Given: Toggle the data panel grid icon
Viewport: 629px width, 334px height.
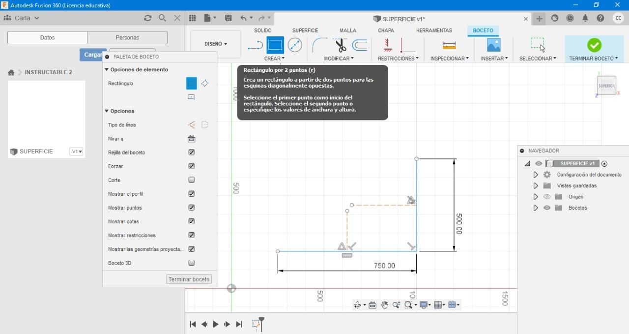Looking at the screenshot, I should [193, 18].
